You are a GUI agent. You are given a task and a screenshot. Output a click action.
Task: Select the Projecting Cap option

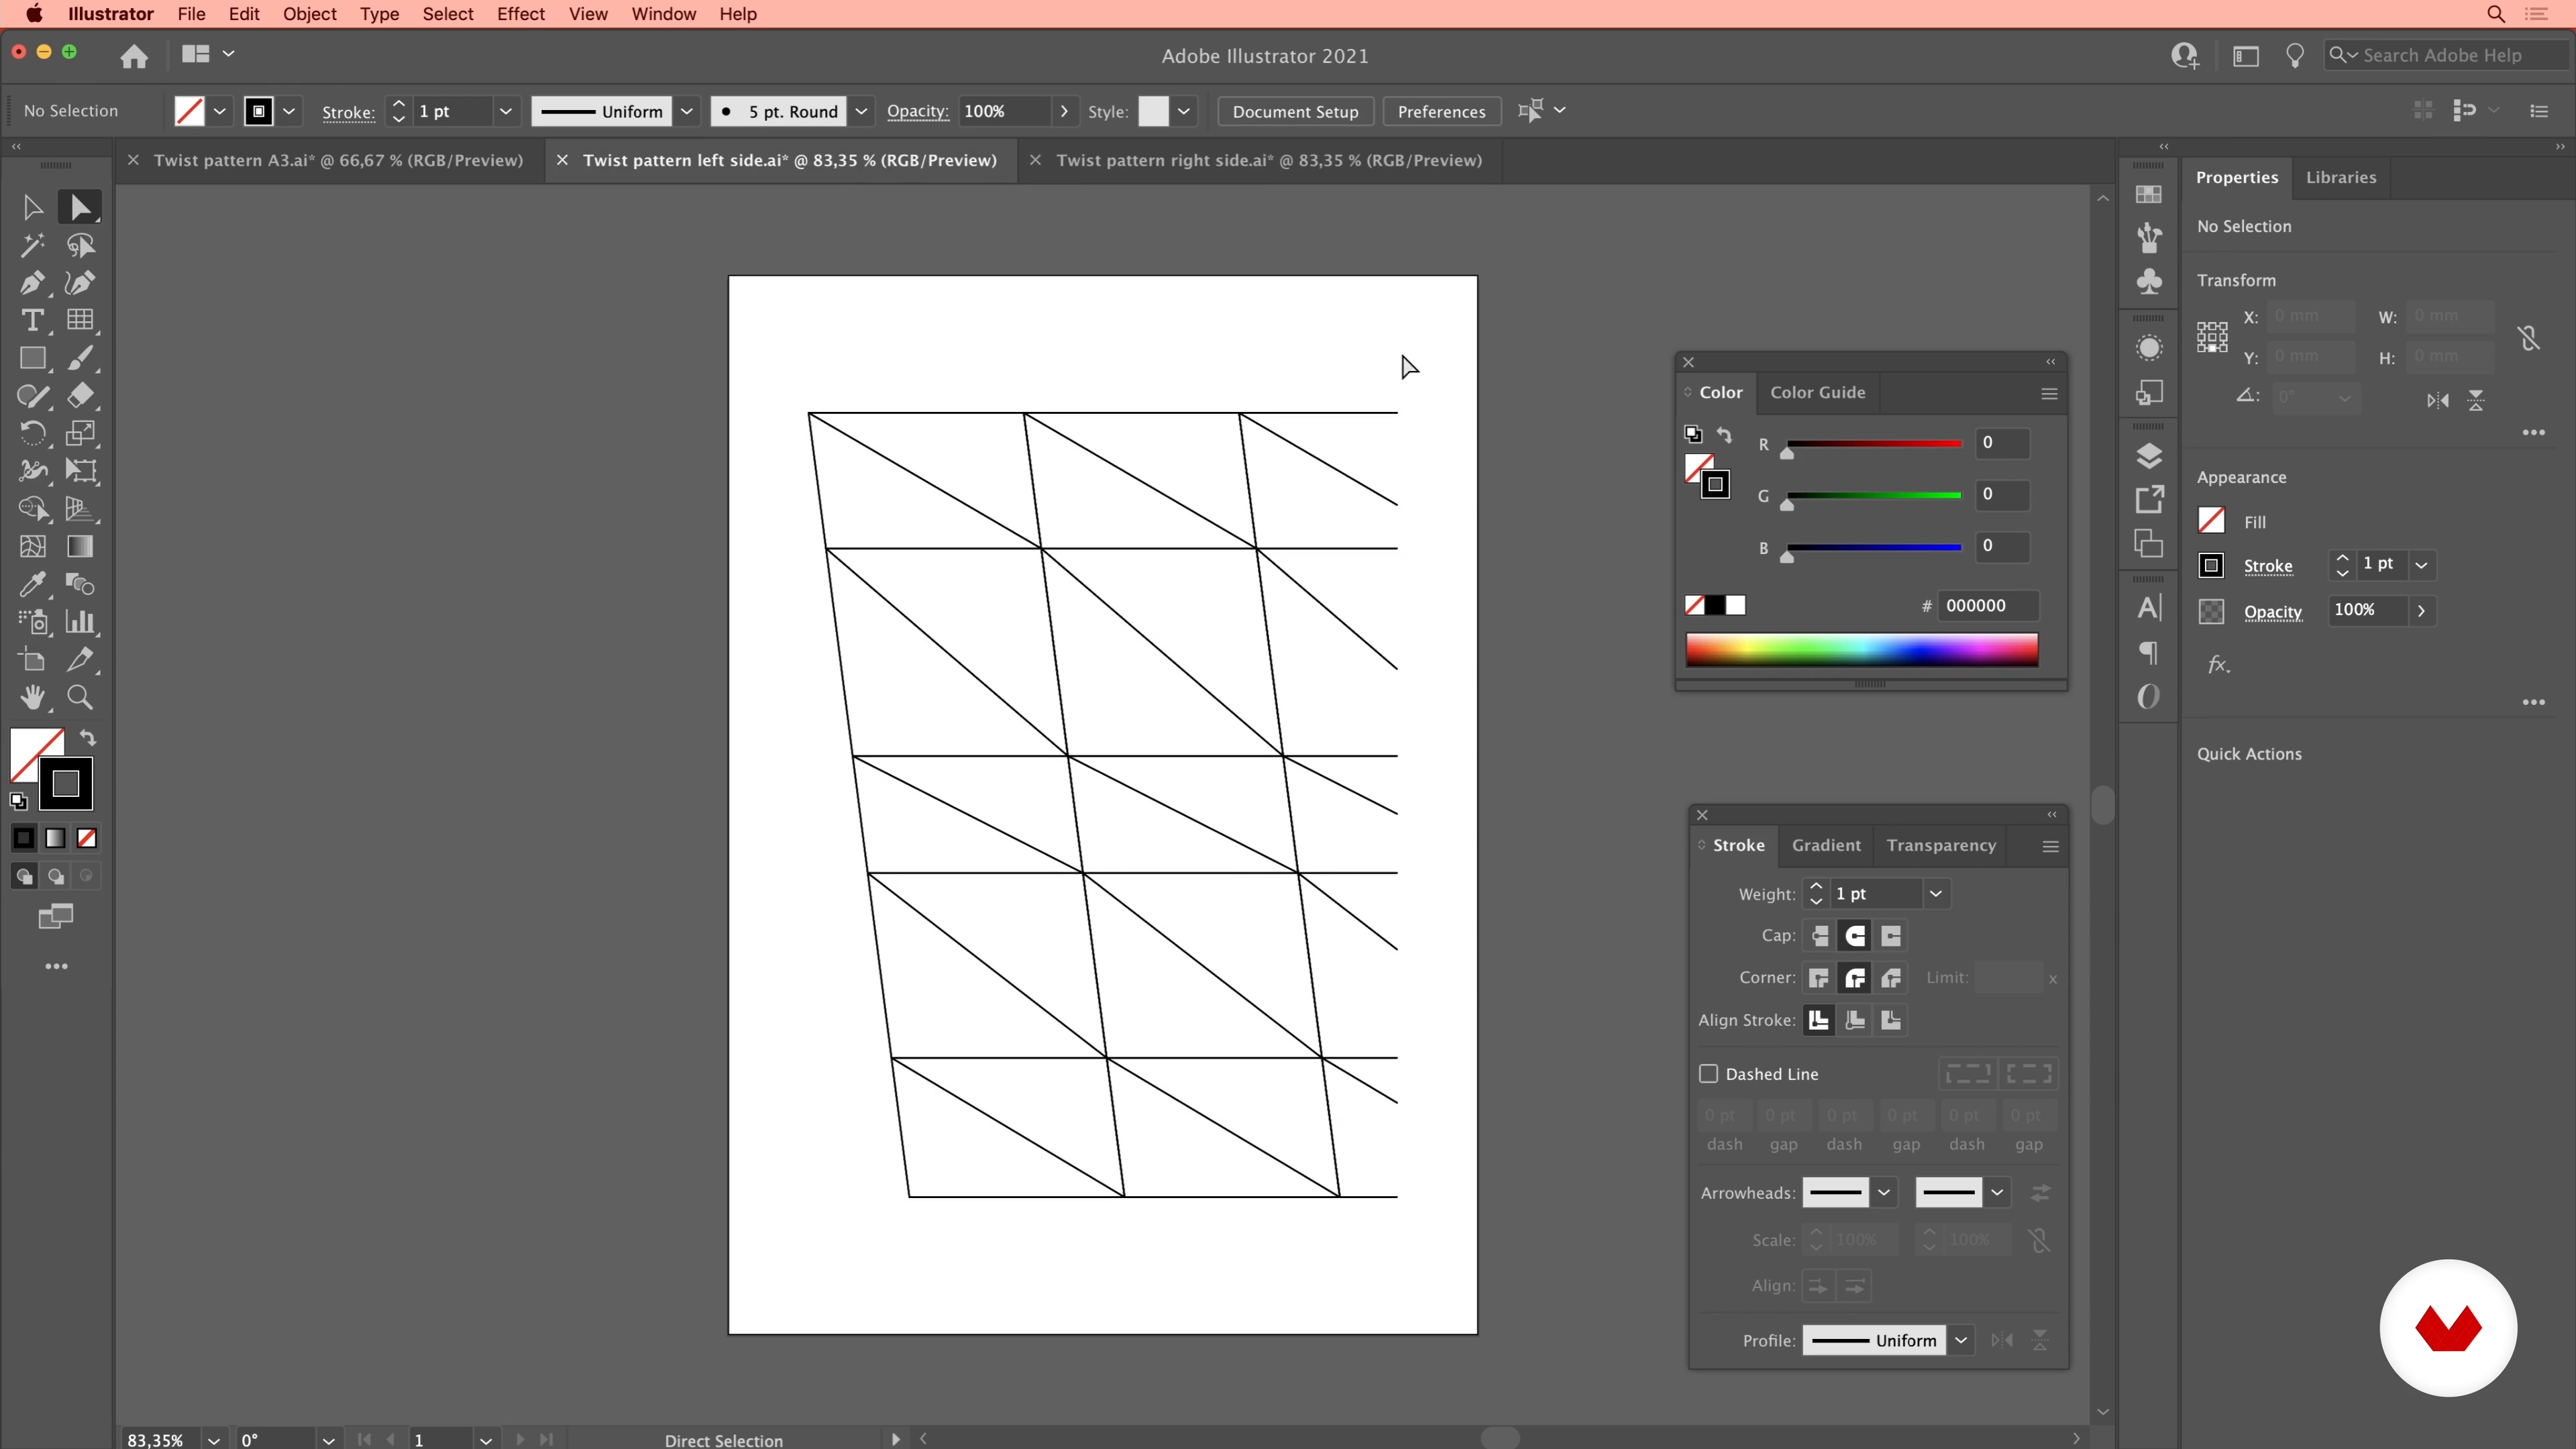(x=1891, y=936)
